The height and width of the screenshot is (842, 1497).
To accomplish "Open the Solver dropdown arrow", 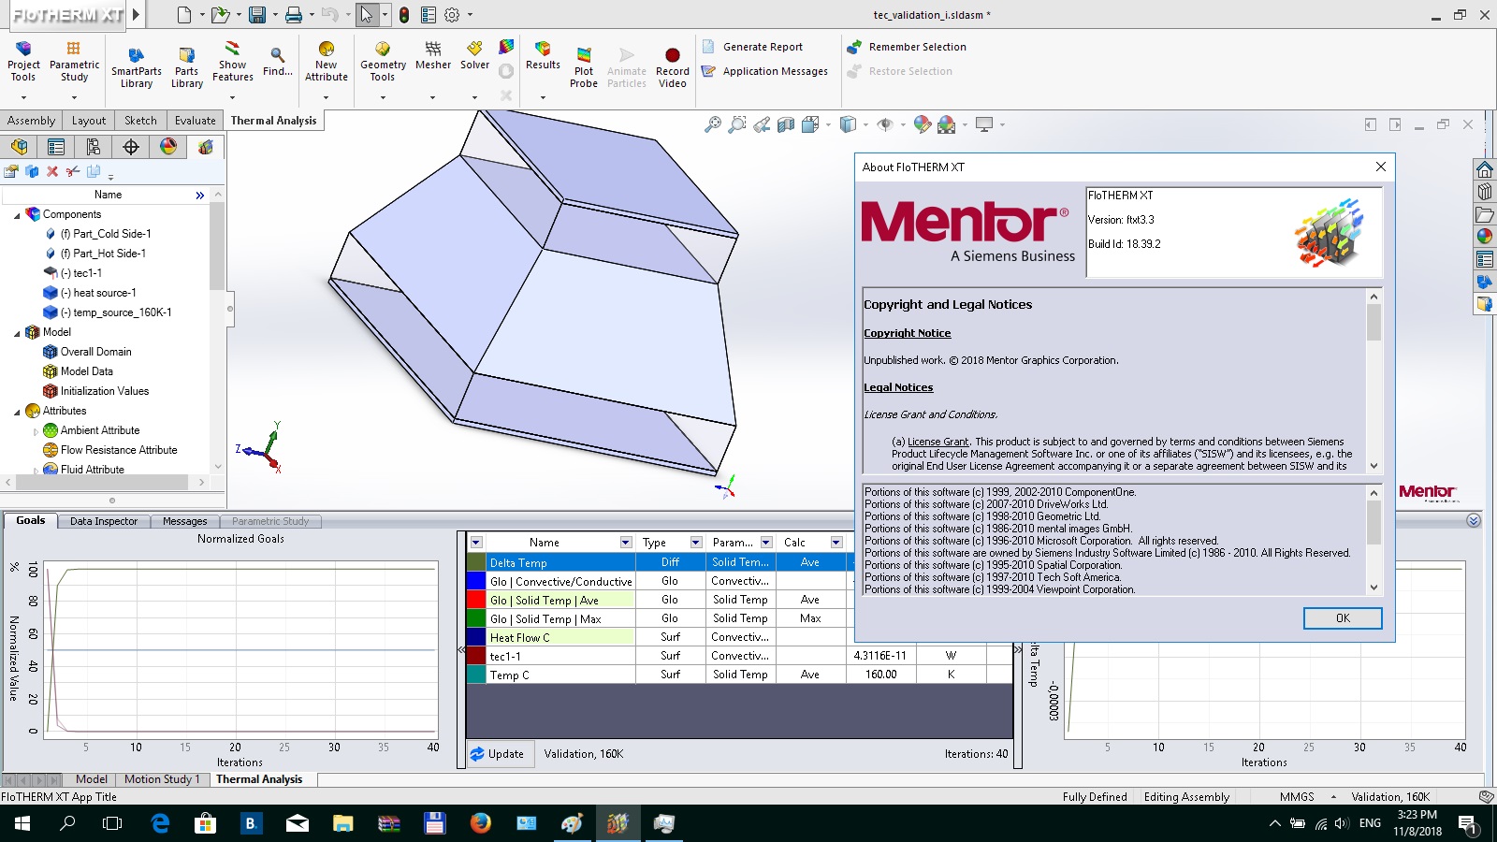I will [474, 97].
